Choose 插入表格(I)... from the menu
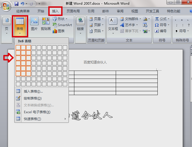The width and height of the screenshot is (192, 147). 42,91
